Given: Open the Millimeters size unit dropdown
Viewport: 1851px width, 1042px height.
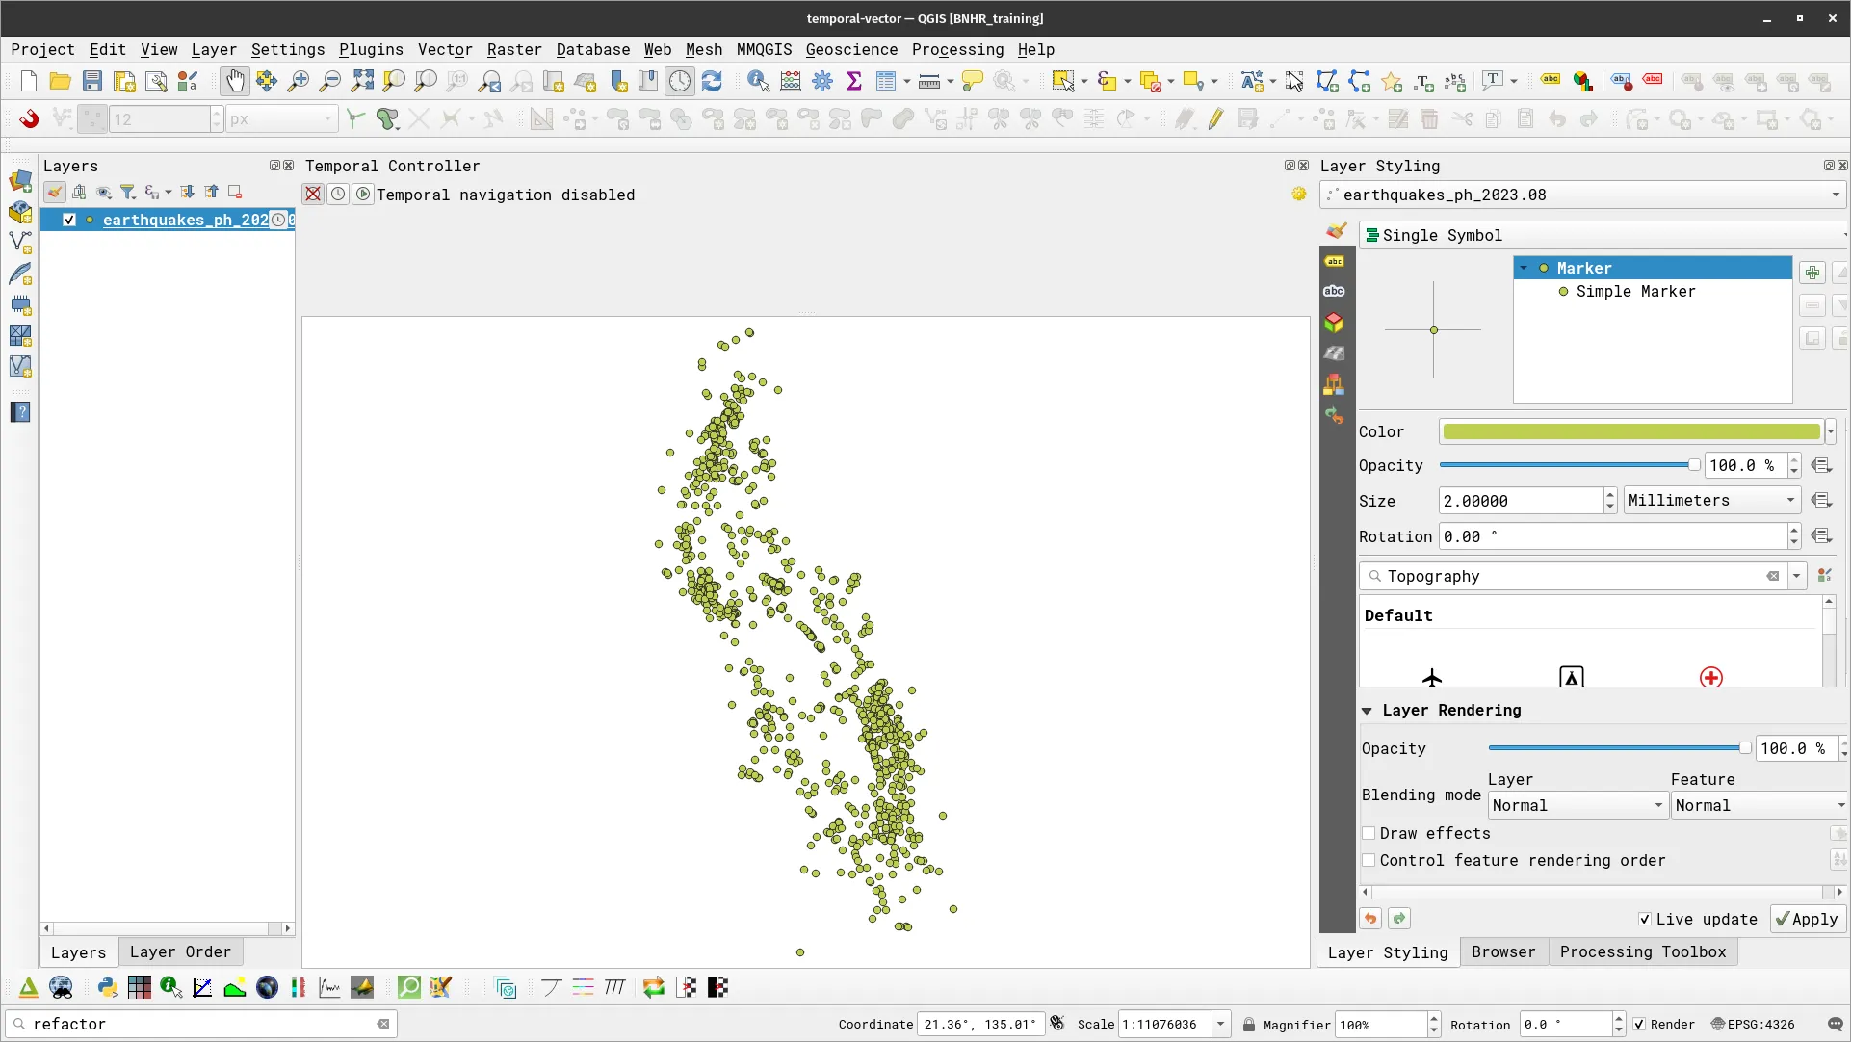Looking at the screenshot, I should [x=1711, y=501].
